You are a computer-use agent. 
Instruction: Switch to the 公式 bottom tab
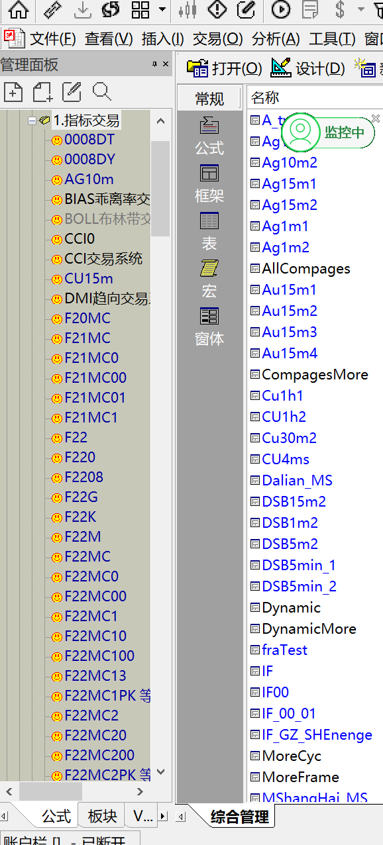56,817
